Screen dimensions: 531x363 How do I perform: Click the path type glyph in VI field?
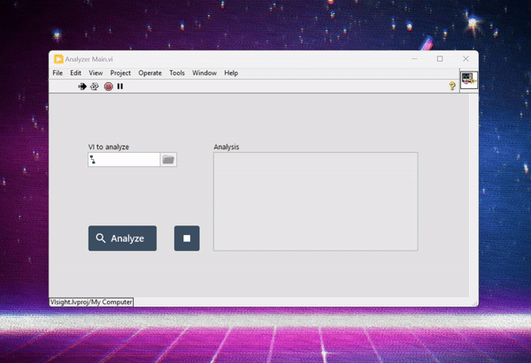pos(92,160)
